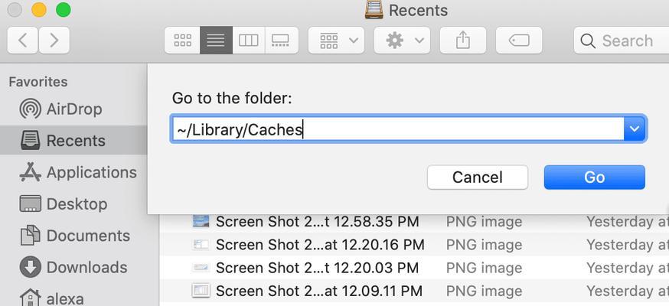Select list view mode button
This screenshot has width=669, height=306.
(216, 41)
